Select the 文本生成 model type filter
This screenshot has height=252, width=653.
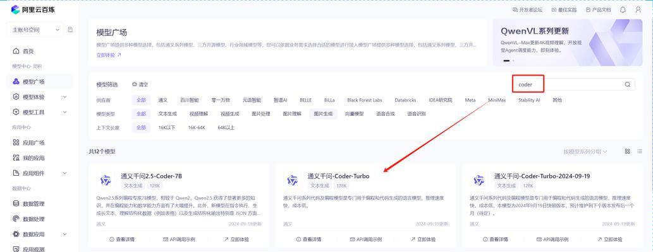click(168, 114)
